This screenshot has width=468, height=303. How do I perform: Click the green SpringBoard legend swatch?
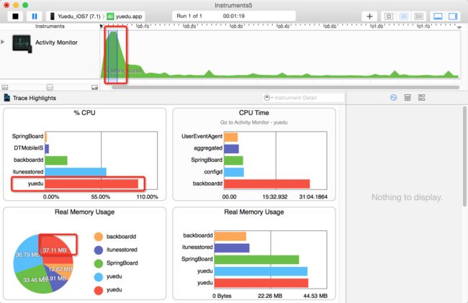(98, 263)
